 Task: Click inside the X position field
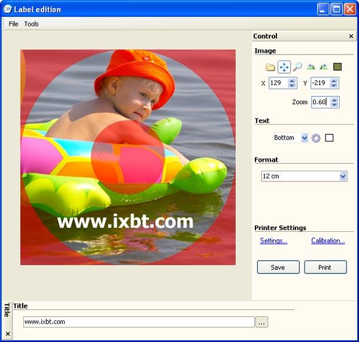pos(278,83)
